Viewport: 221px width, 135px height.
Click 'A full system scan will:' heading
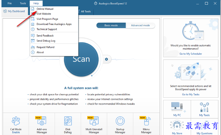(x=81, y=88)
